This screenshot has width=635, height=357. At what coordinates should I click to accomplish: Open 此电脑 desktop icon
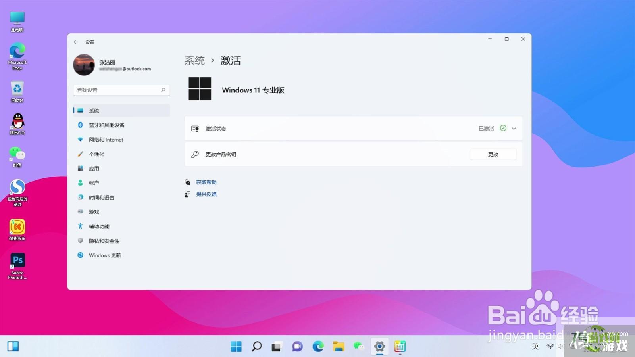coord(17,22)
